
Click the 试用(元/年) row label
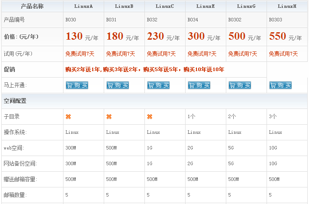click(x=18, y=54)
